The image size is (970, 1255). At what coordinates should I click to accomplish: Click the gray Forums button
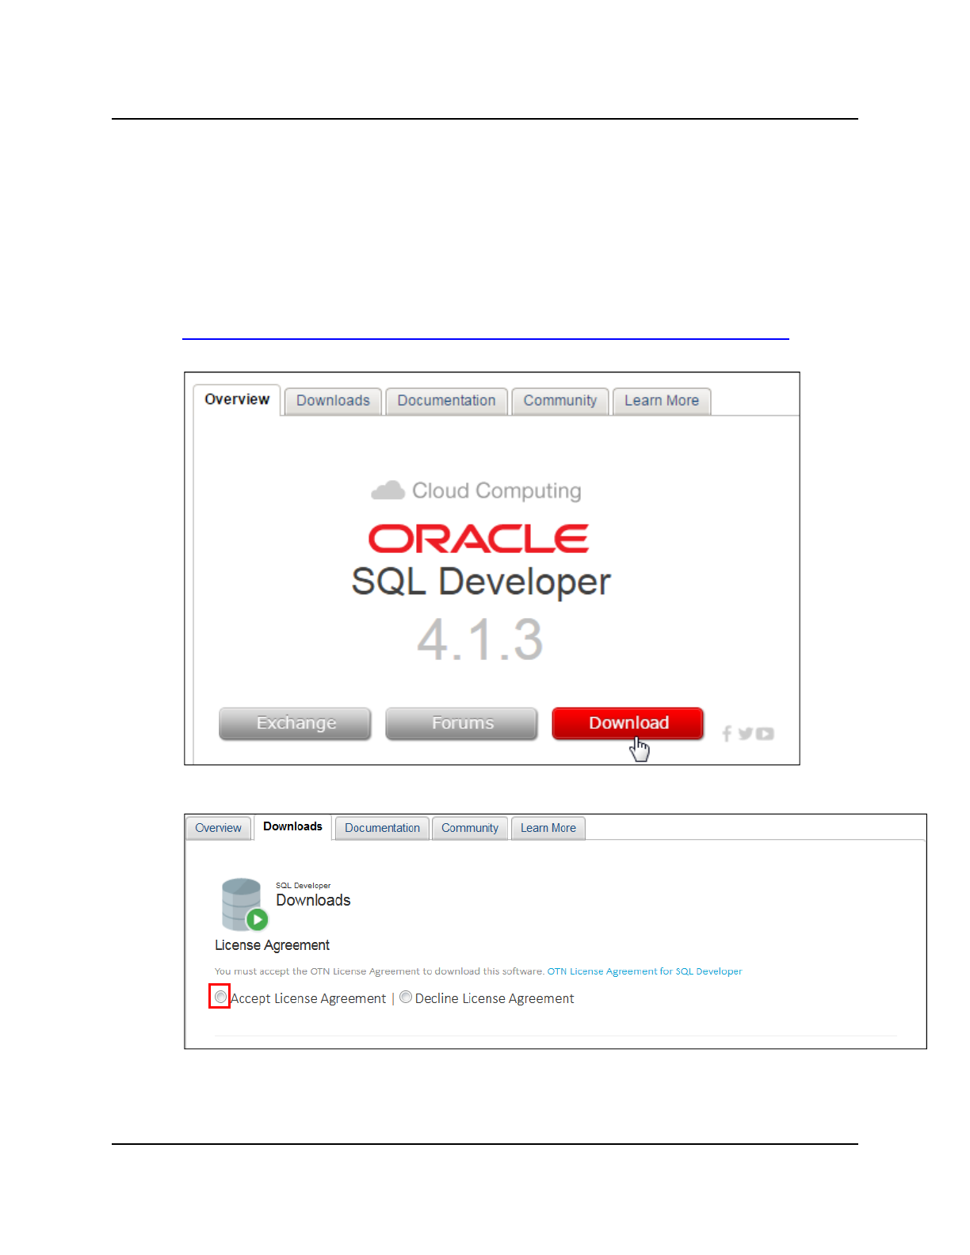(x=461, y=723)
